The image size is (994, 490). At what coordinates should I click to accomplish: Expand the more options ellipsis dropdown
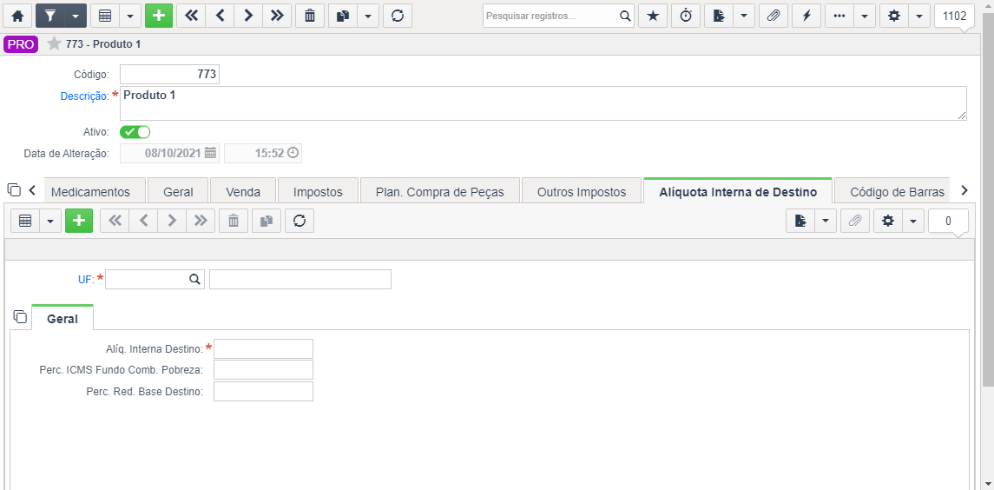pos(864,16)
